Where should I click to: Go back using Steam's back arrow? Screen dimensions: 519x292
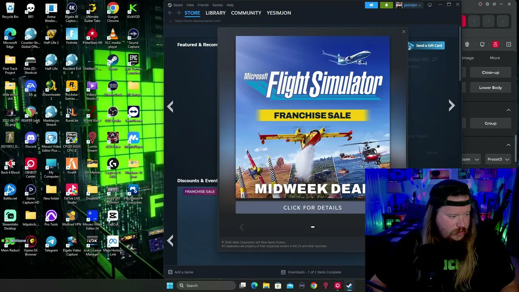(170, 13)
